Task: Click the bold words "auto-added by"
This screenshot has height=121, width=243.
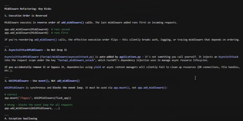Action: coord(109,57)
